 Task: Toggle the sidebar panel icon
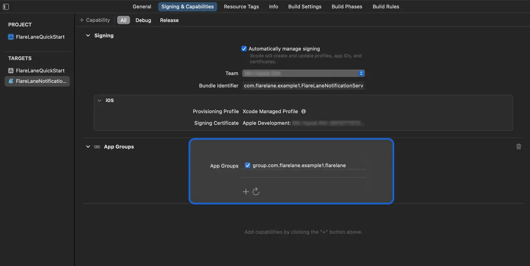6,7
